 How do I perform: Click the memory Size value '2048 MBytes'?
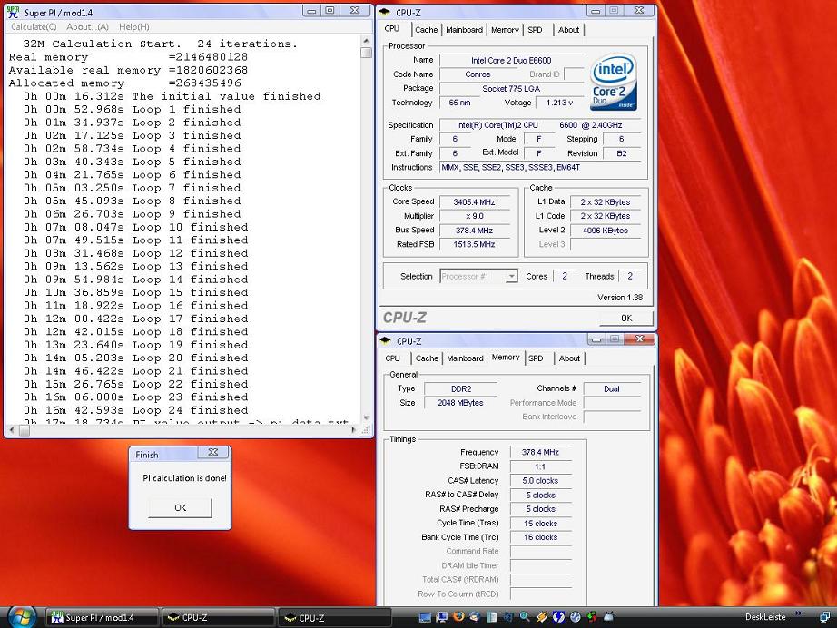point(460,403)
